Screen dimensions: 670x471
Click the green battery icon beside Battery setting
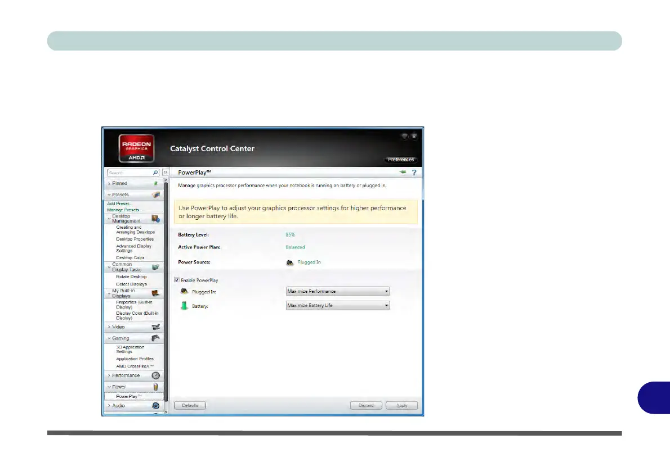(184, 305)
